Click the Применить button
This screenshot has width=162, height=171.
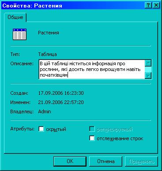(x=141, y=161)
